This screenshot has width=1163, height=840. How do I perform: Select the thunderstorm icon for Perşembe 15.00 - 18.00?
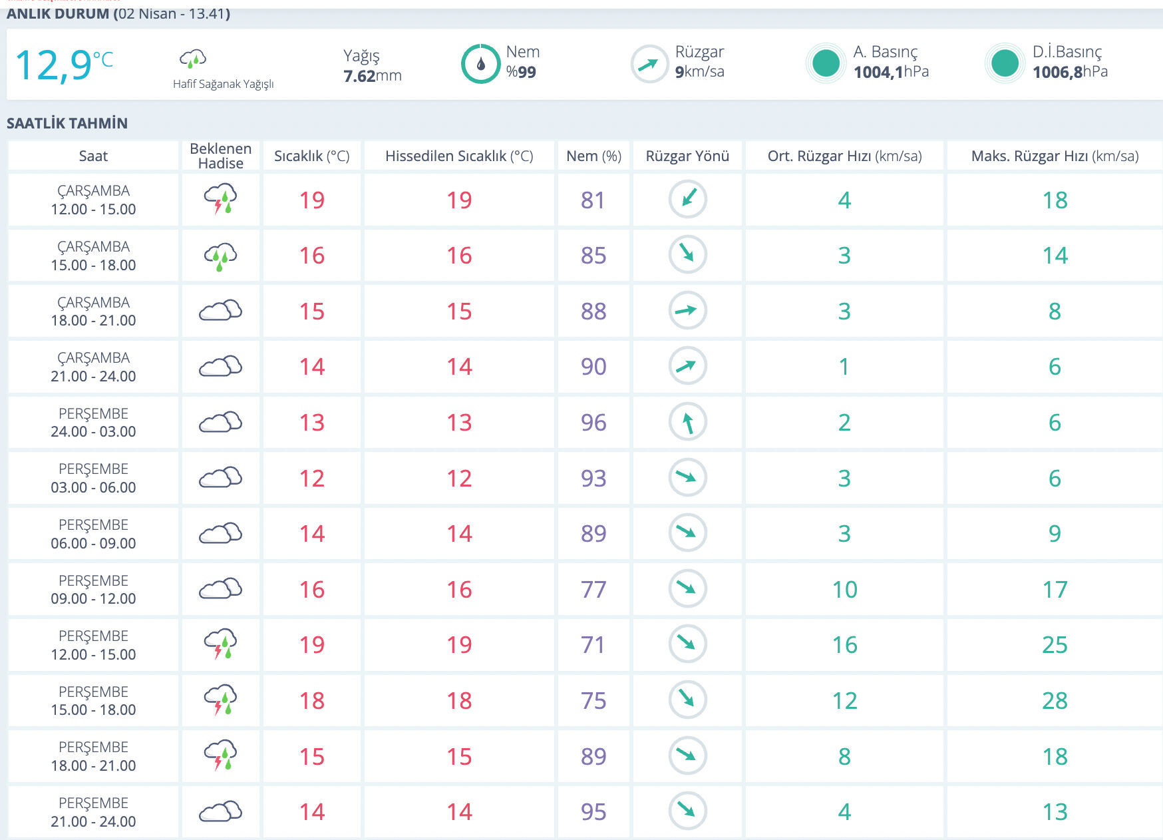(220, 700)
